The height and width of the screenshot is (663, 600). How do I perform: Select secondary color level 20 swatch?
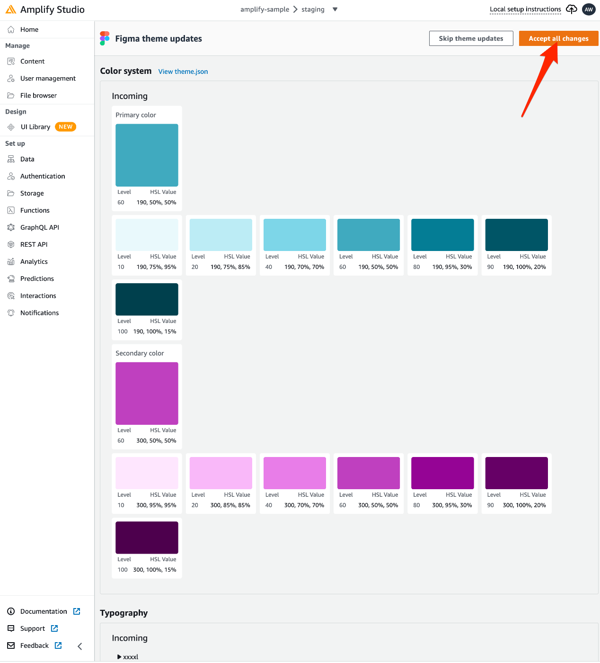221,473
